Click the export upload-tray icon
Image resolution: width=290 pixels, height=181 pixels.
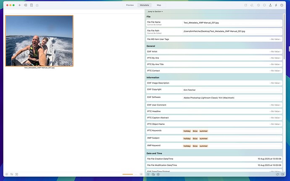(270, 5)
